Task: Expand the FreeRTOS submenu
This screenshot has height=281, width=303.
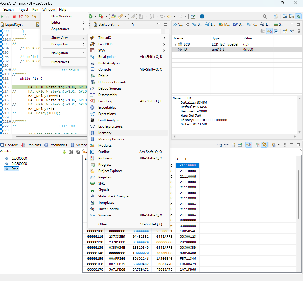Action: tap(105, 44)
